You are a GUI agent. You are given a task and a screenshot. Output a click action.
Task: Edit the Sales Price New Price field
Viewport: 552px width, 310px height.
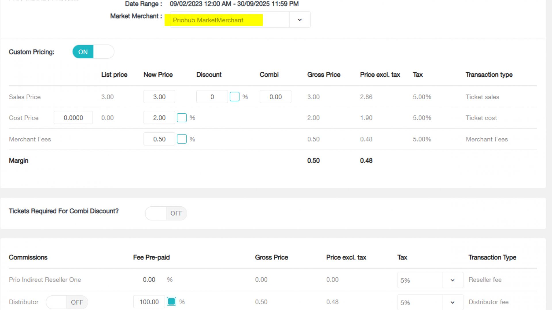(x=159, y=97)
